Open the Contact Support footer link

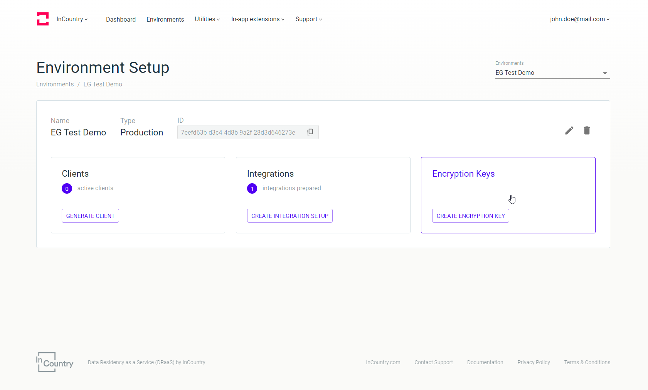[433, 362]
